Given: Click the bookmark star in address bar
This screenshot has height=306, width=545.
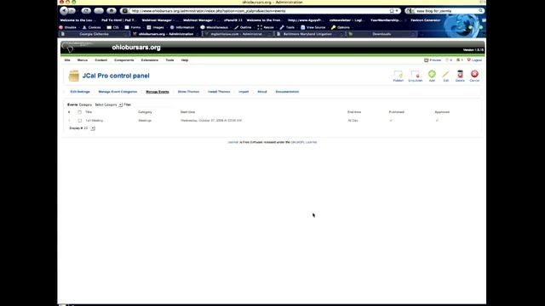Looking at the screenshot, I should point(392,11).
